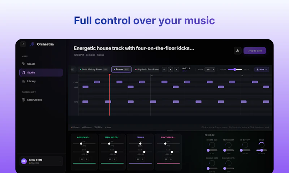Click the Studio music note icon
The image size is (289, 173).
click(23, 73)
